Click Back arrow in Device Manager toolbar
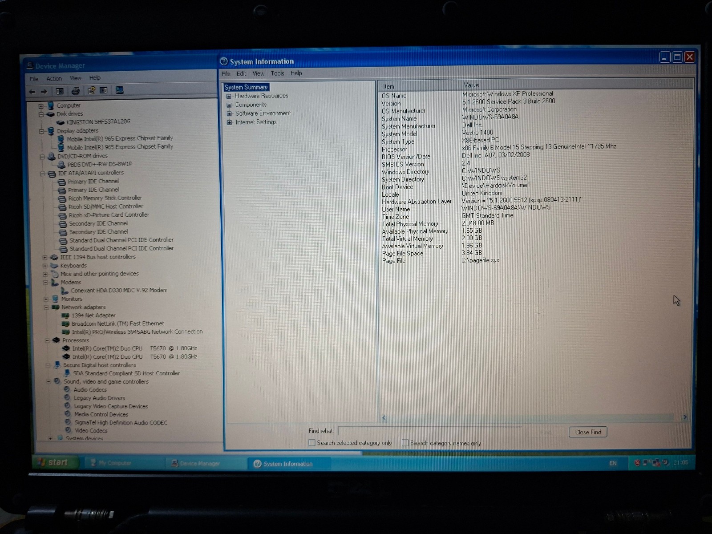This screenshot has height=534, width=712. (32, 92)
